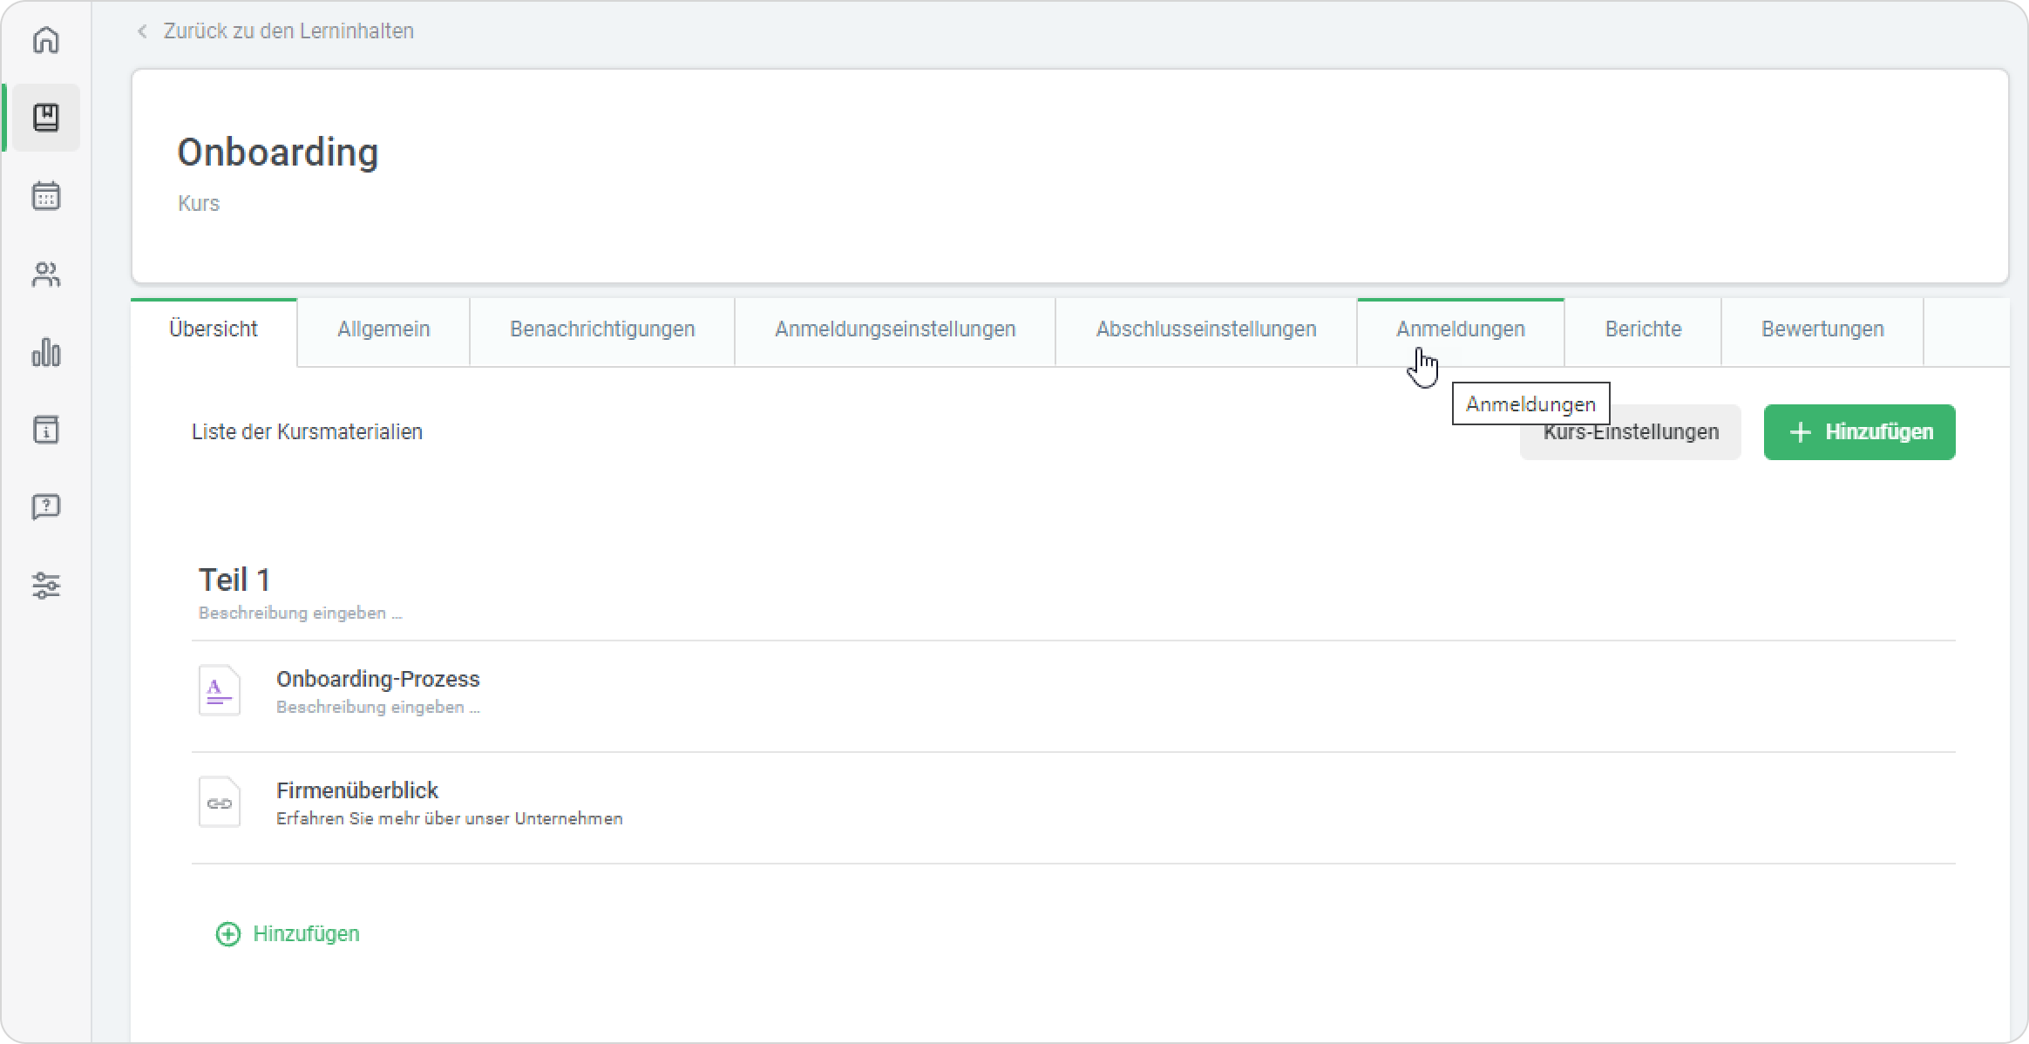Viewport: 2029px width, 1044px height.
Task: Click the Firmenüberblick link file icon
Action: pos(220,803)
